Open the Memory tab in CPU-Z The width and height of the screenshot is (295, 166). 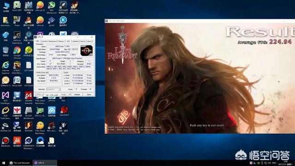point(61,41)
